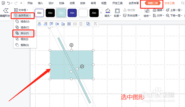Undo the last action
185x107 pixels.
click(9, 3)
